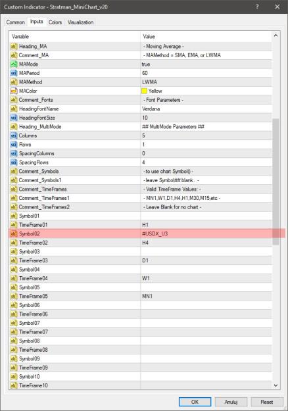The image size is (288, 411).
Task: Click the Heading_MA string type icon
Action: 14,47
